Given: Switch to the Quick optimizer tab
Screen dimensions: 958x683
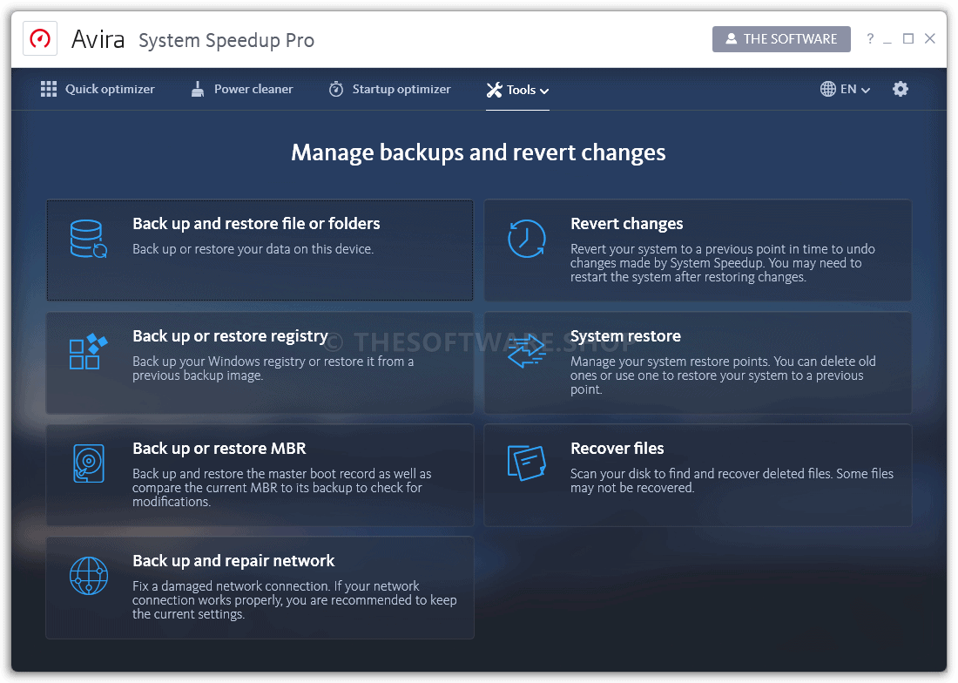Looking at the screenshot, I should (98, 89).
